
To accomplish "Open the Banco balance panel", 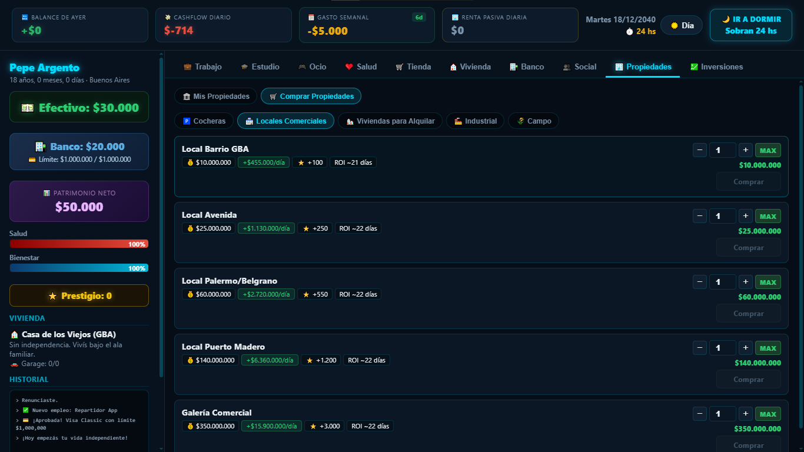I will point(79,151).
